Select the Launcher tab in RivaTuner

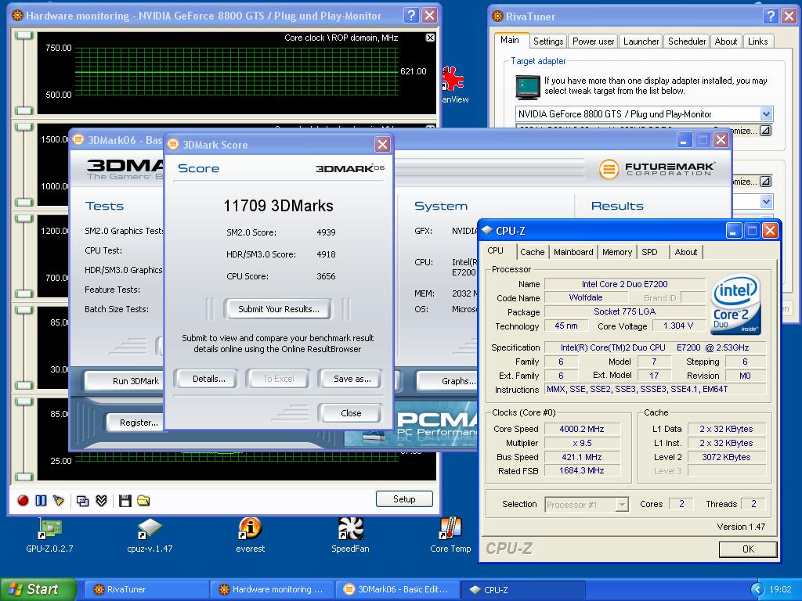coord(641,41)
